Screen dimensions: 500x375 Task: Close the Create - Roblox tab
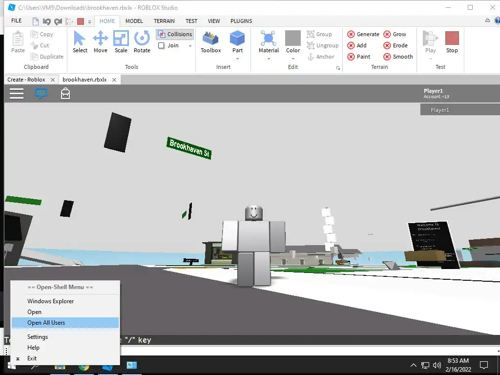(x=53, y=80)
